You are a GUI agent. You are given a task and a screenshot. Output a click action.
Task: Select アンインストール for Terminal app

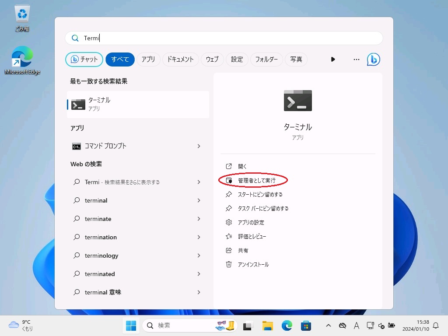253,264
